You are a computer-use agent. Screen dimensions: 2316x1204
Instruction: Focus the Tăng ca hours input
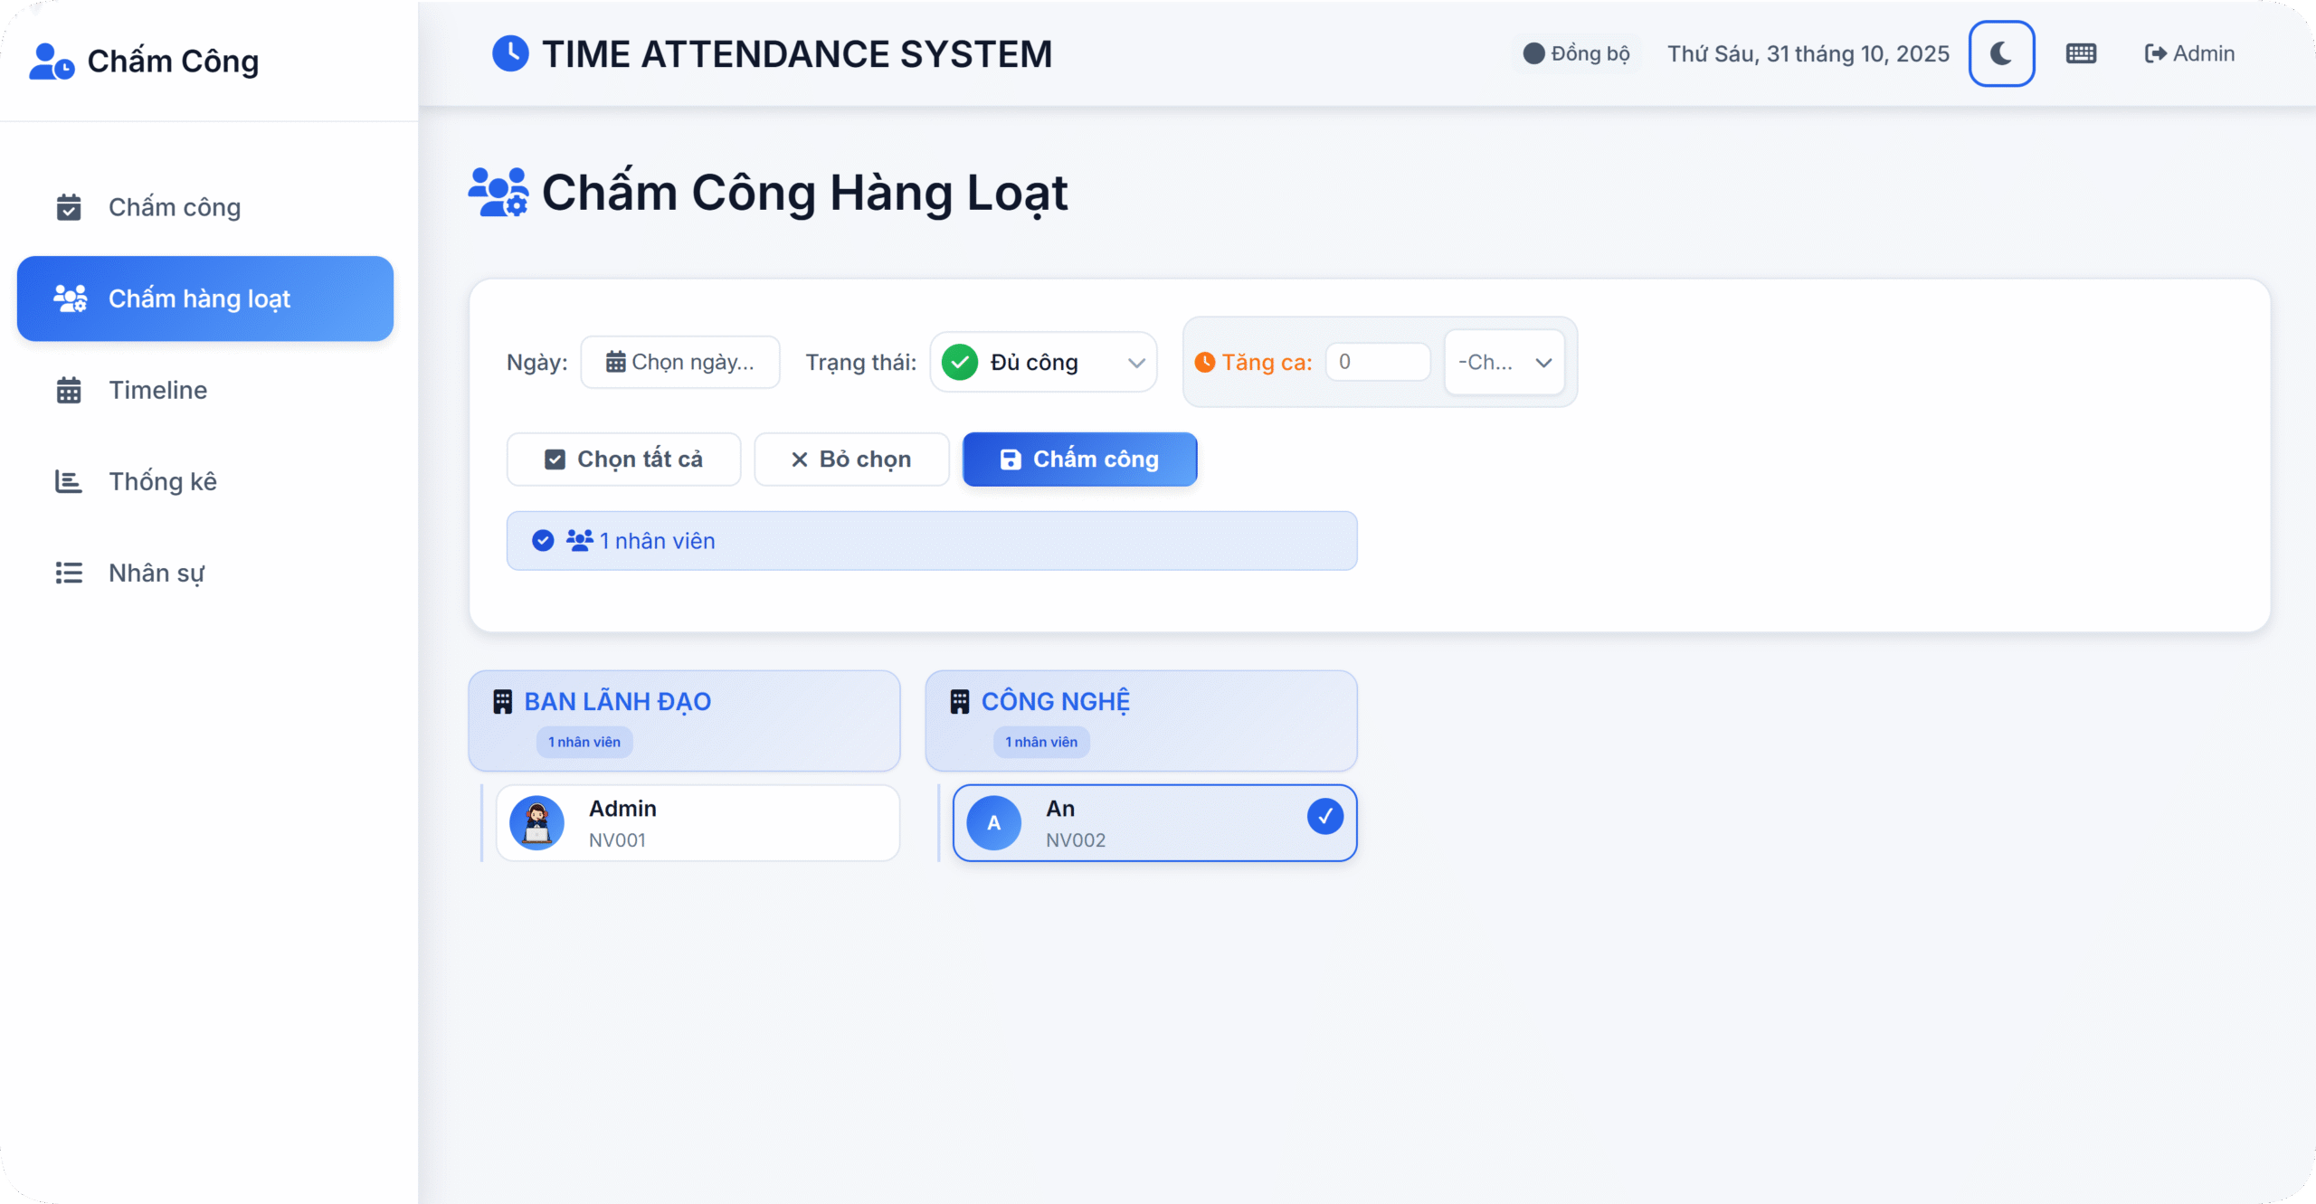tap(1377, 363)
